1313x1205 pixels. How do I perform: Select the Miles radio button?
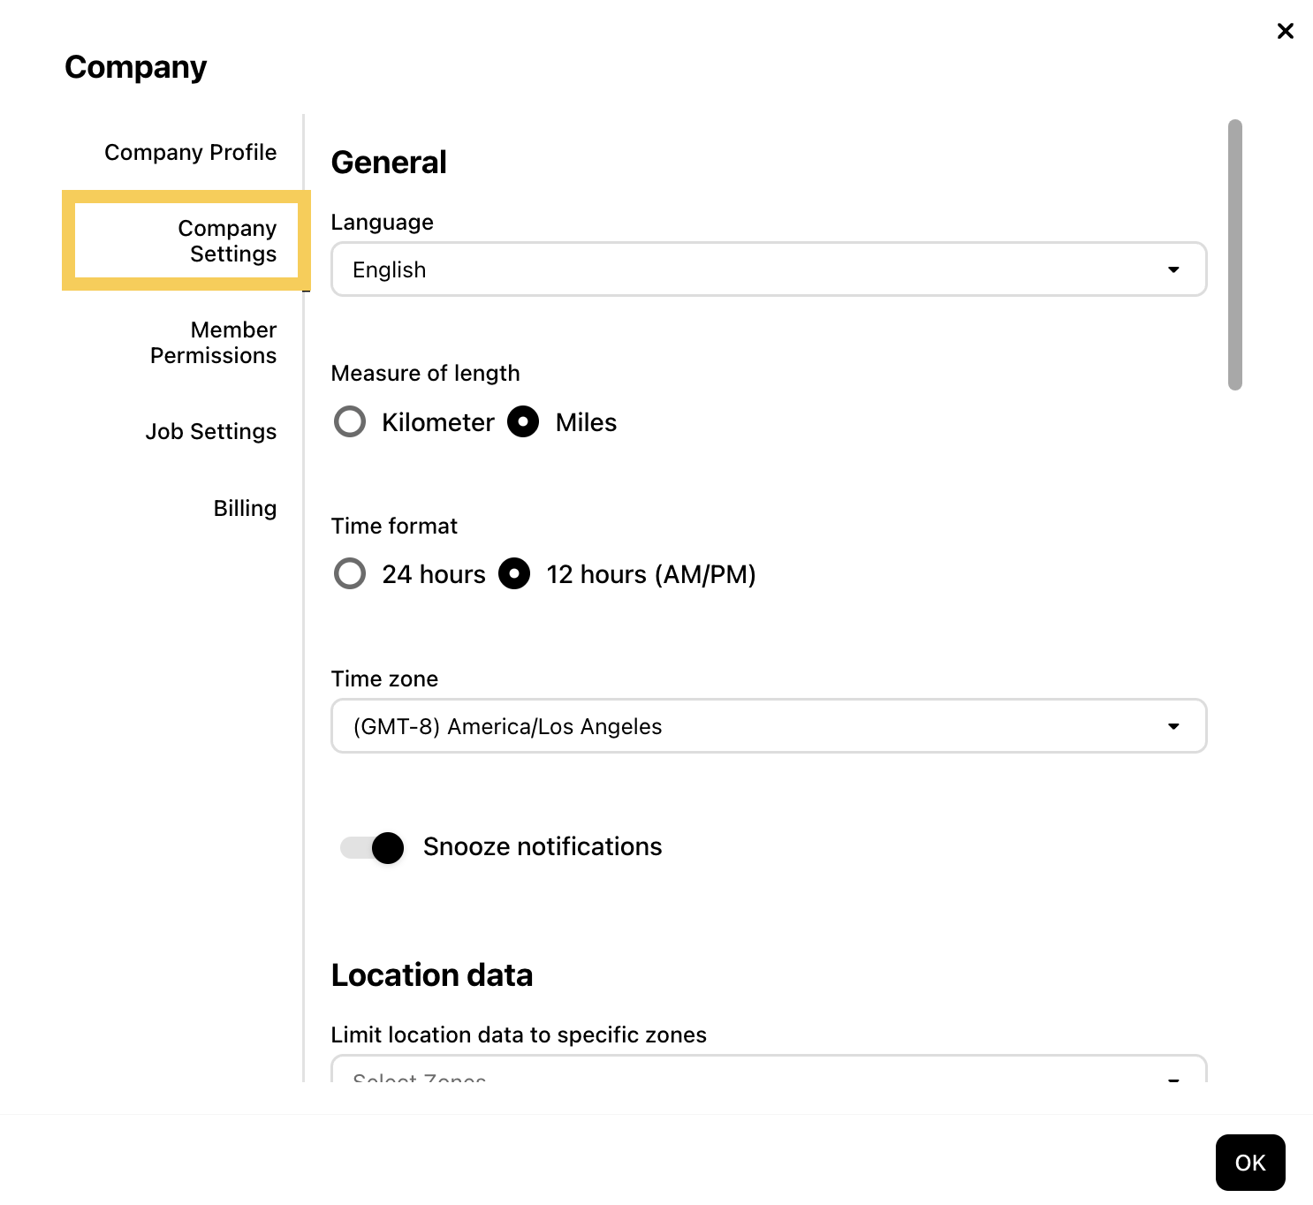tap(523, 422)
